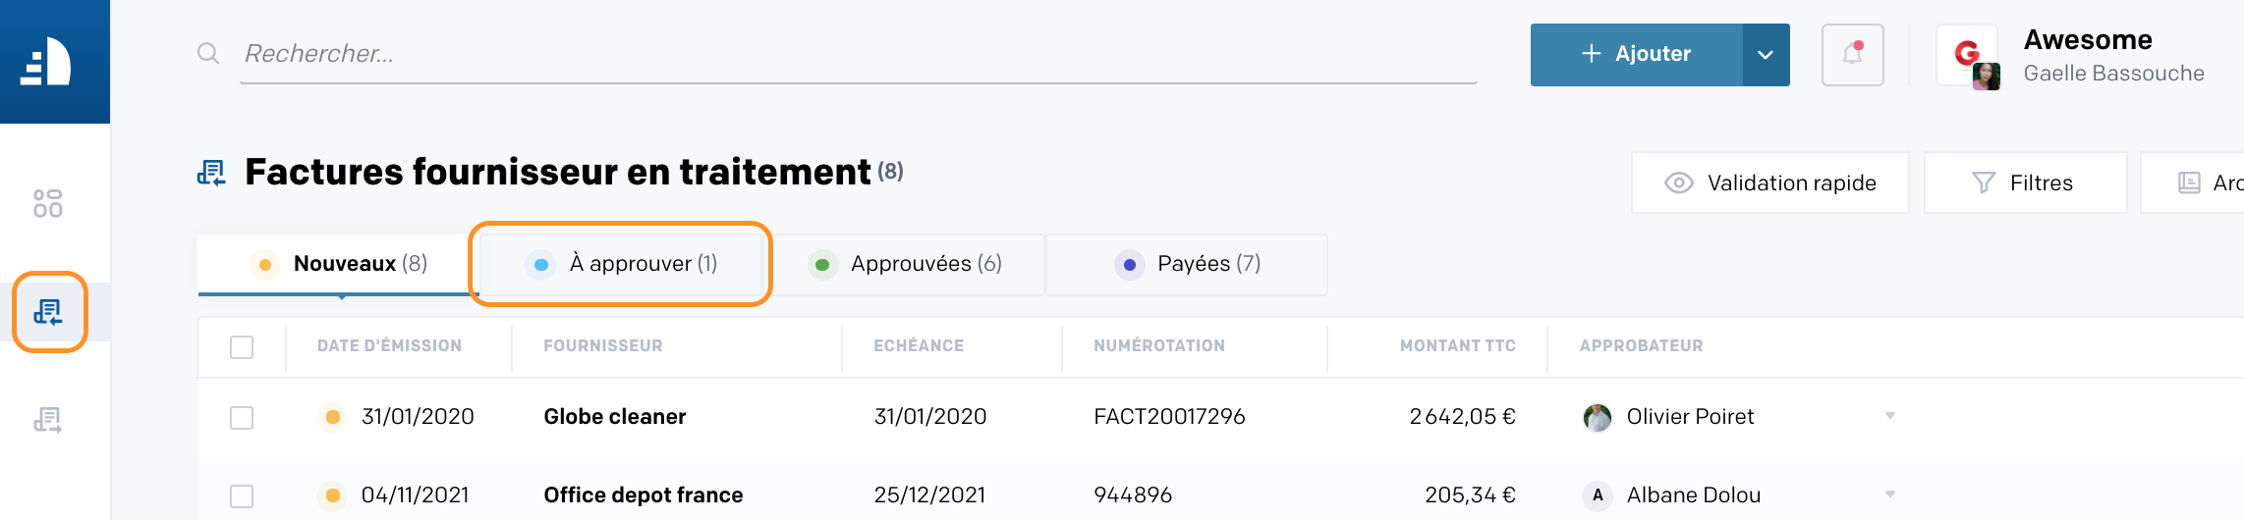Open approver dropdown for Olivier Poiret

pyautogui.click(x=1890, y=416)
